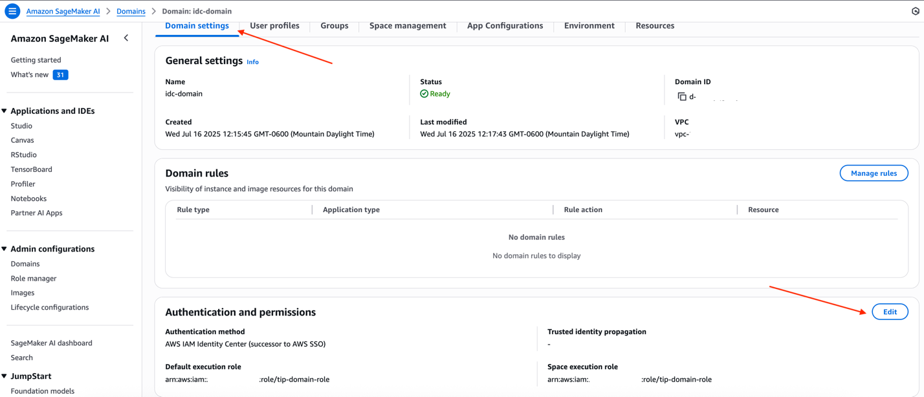Open the Space management tab

point(407,25)
